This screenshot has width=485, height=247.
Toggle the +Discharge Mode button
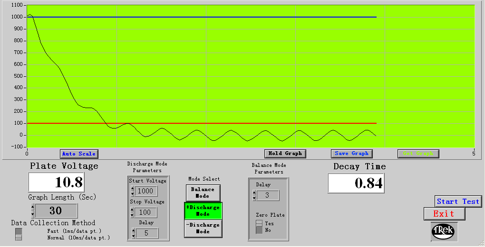pos(203,210)
